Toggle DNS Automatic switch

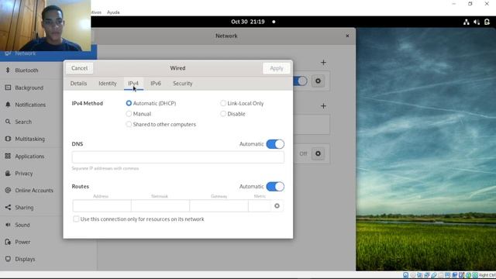pos(275,144)
